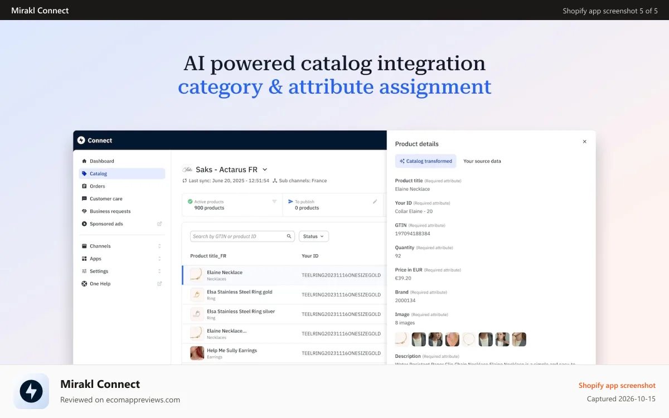Image resolution: width=669 pixels, height=418 pixels.
Task: Click the Collar Elaine - 20 ID value
Action: [414, 211]
